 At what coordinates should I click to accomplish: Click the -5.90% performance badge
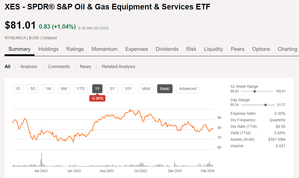pos(97,98)
